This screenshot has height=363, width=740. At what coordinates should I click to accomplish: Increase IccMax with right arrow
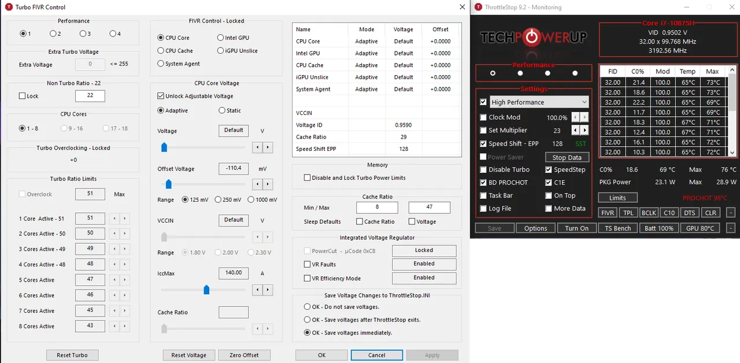pos(267,290)
